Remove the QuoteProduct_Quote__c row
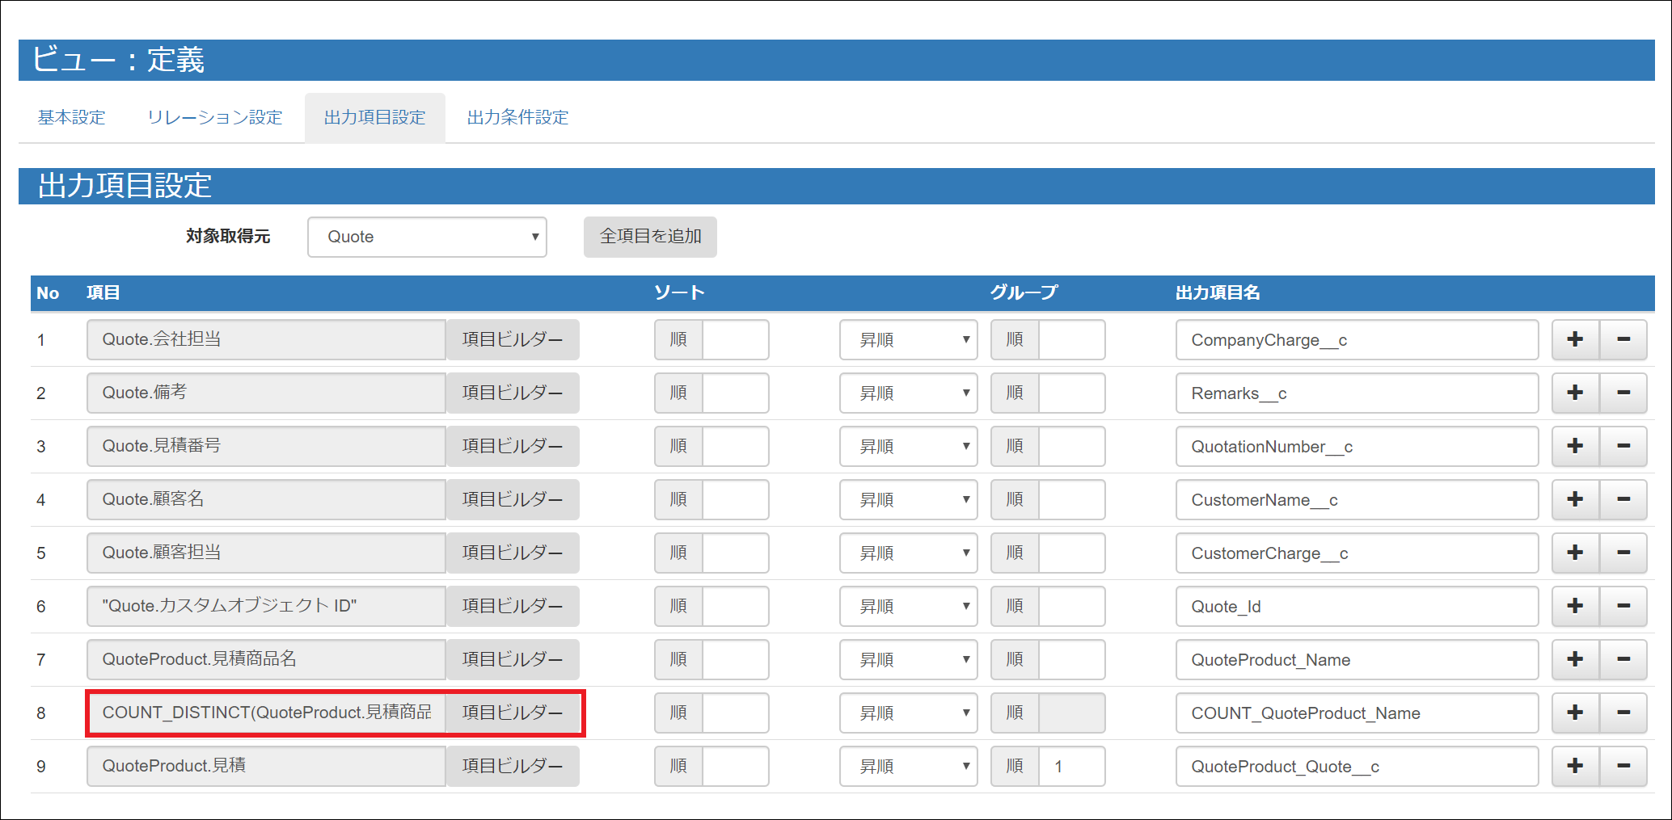The image size is (1672, 820). tap(1623, 766)
